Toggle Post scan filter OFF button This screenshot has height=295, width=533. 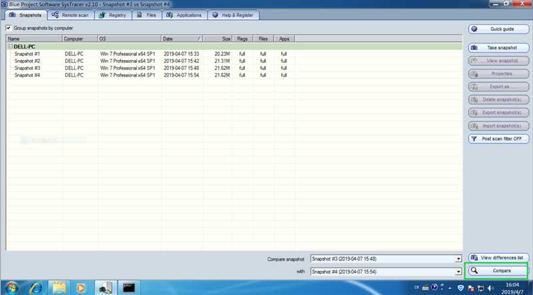point(499,139)
